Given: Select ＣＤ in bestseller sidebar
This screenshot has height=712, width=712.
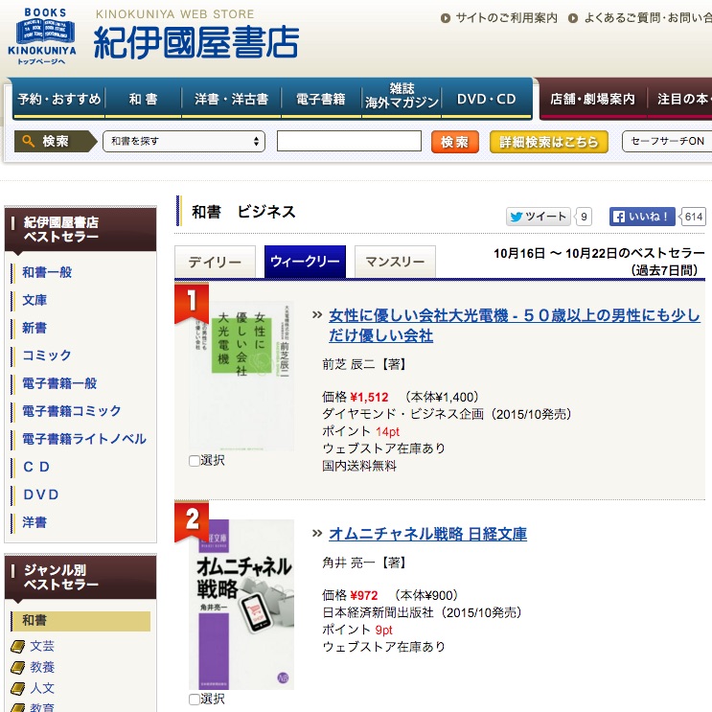Looking at the screenshot, I should coord(36,467).
